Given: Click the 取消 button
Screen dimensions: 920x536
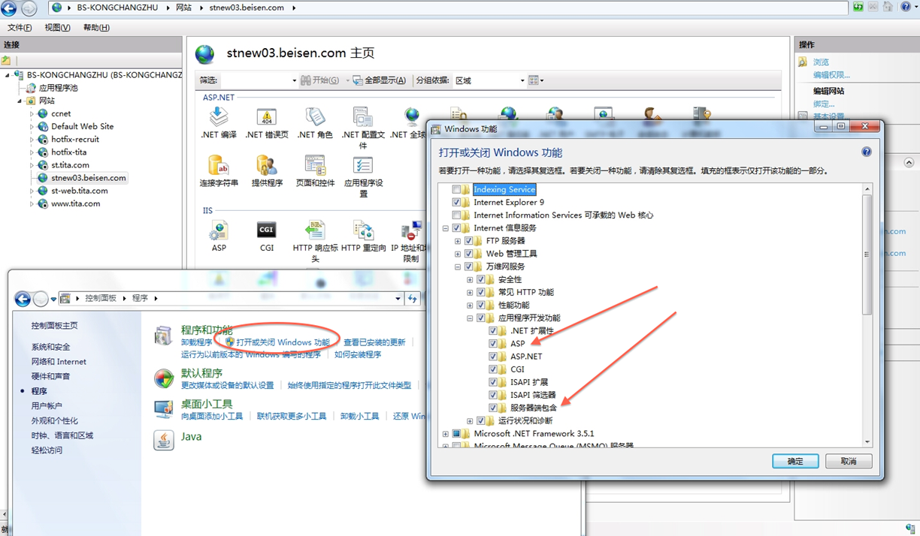Looking at the screenshot, I should [x=849, y=461].
